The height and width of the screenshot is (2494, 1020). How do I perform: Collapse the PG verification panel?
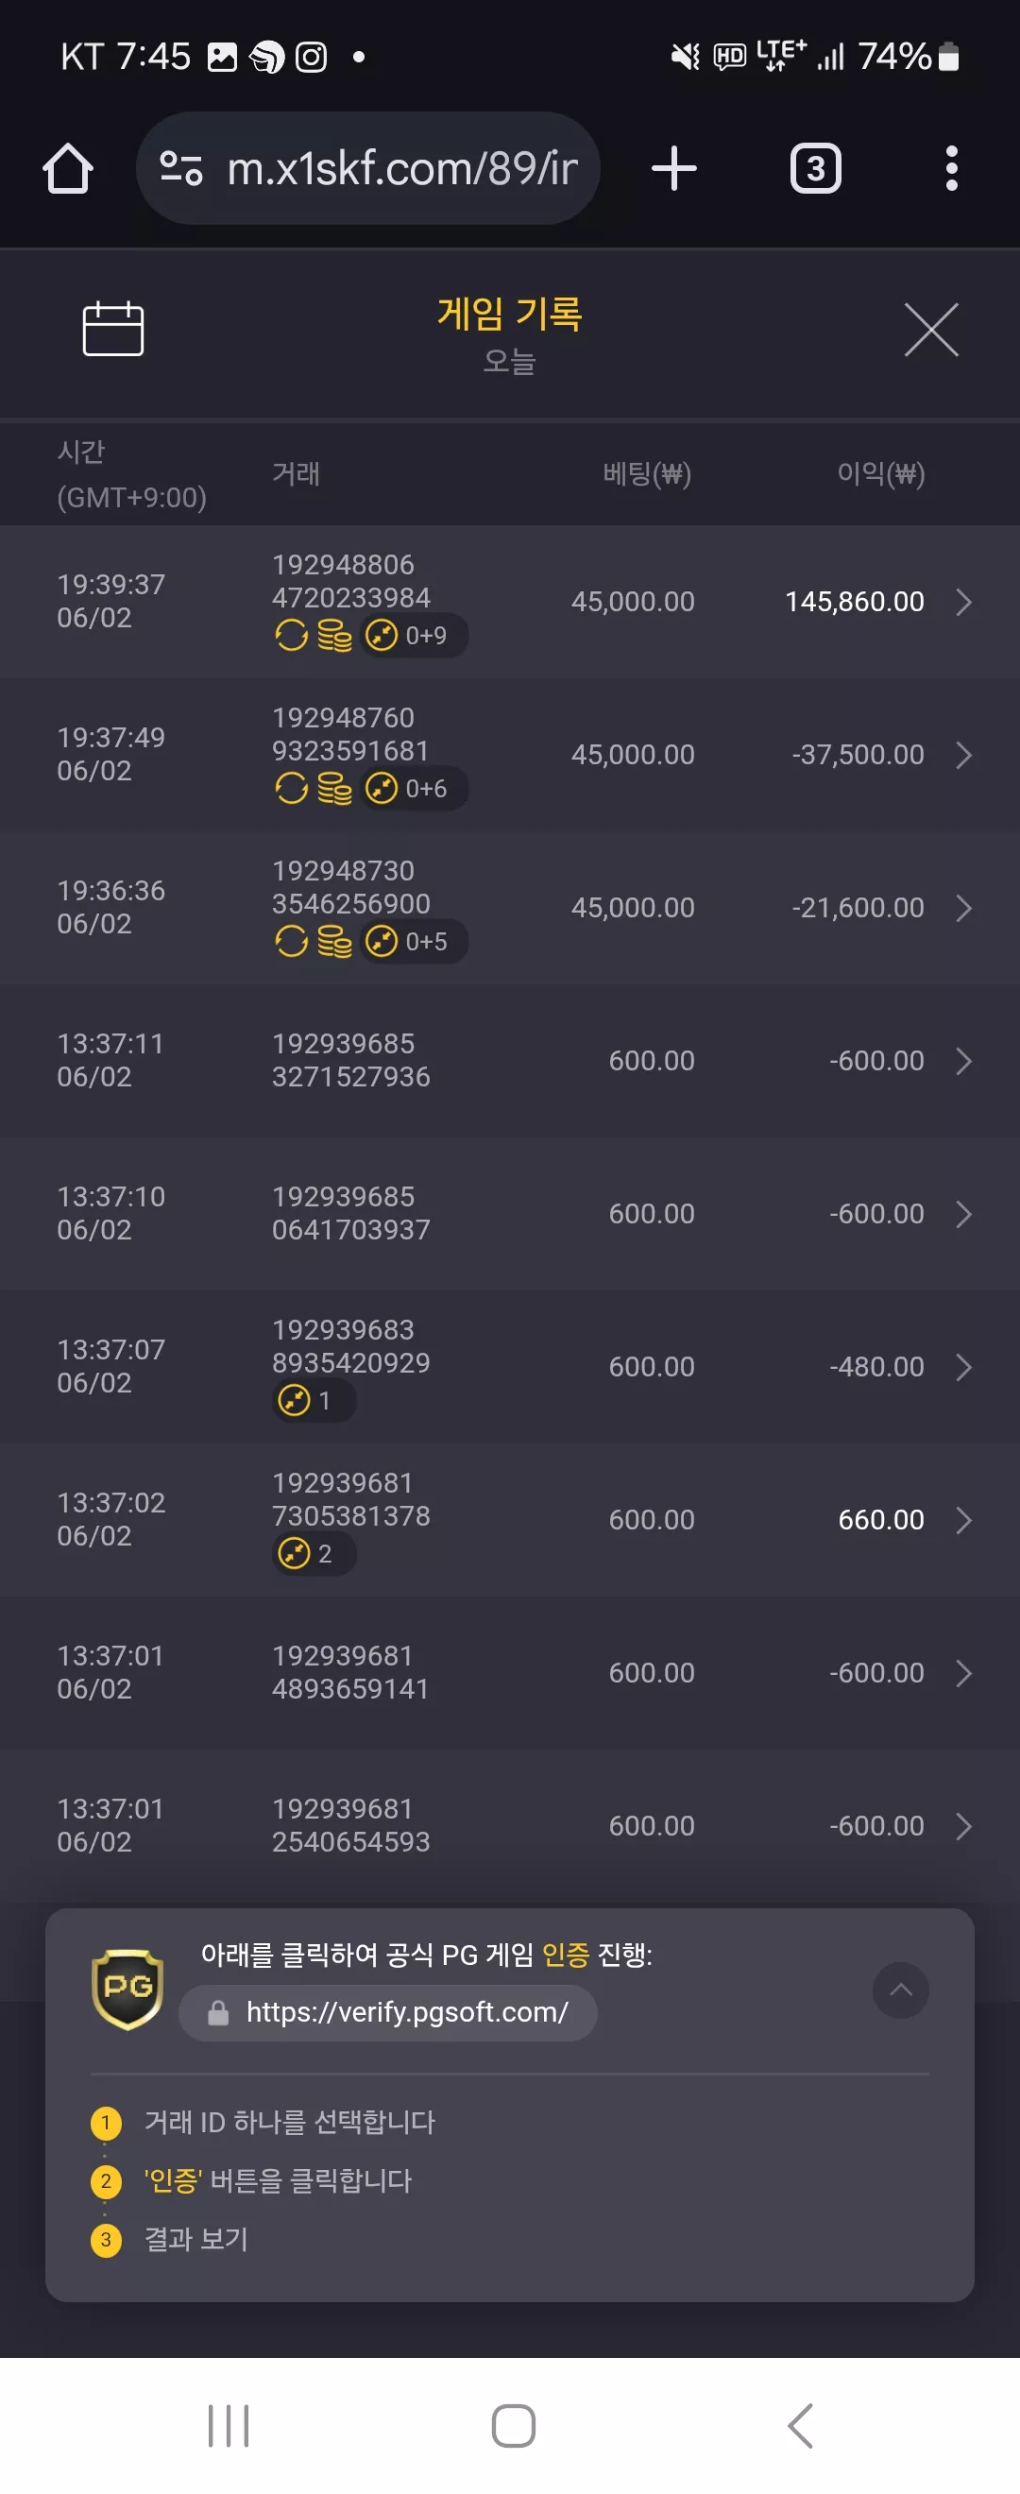[x=900, y=1990]
